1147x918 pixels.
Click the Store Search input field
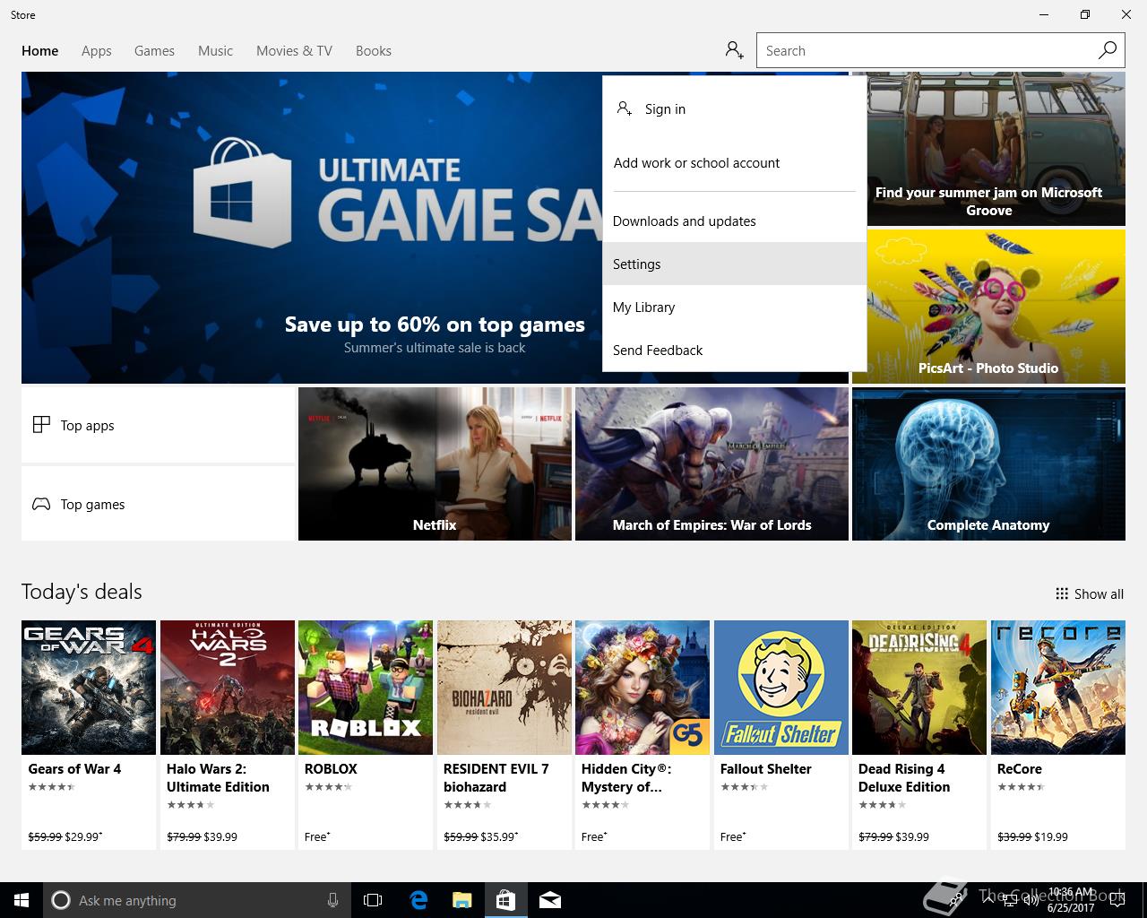point(927,50)
